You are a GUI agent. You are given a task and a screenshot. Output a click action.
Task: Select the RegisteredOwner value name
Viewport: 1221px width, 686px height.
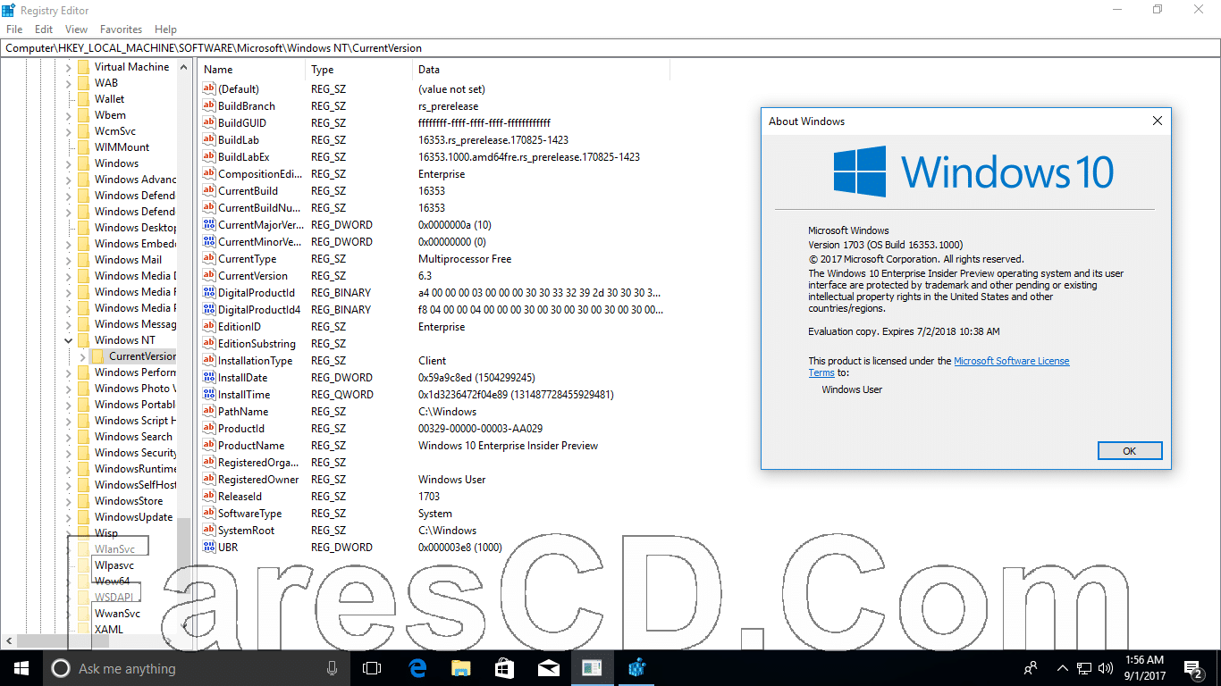(x=258, y=480)
